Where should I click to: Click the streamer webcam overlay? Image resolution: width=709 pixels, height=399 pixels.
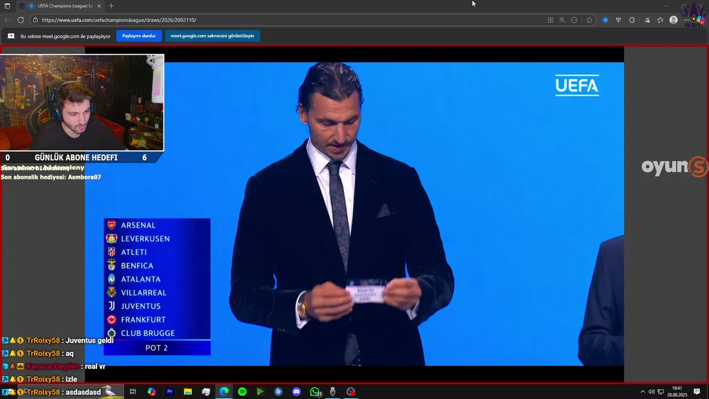pyautogui.click(x=82, y=103)
